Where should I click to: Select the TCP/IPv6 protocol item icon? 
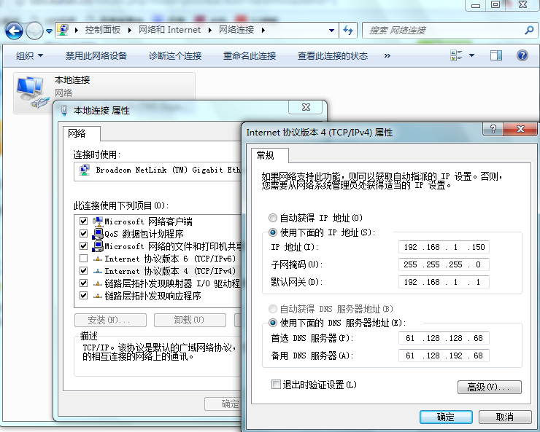[98, 259]
